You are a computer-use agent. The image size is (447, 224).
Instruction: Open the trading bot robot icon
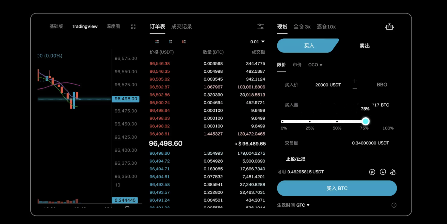point(389,27)
